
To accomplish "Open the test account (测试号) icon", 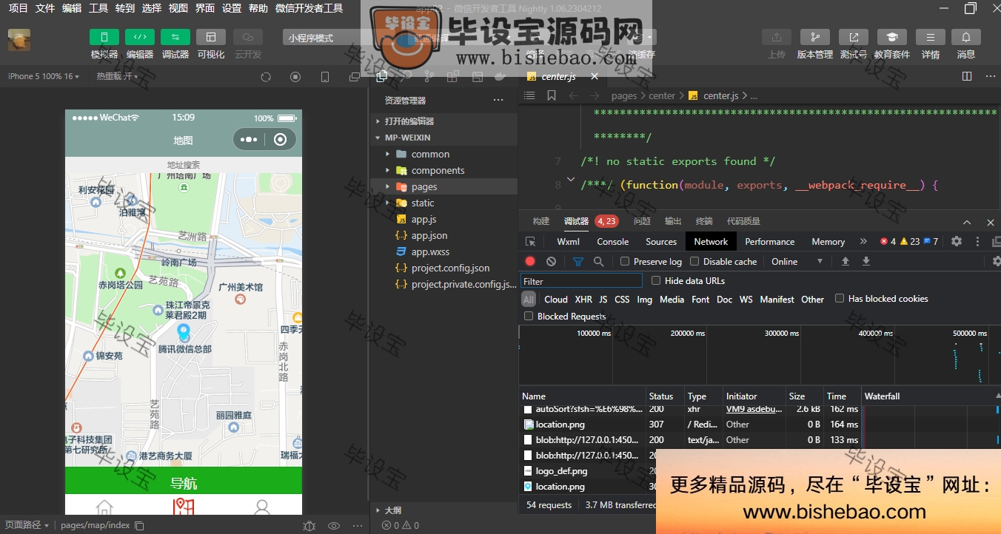I will pos(854,37).
